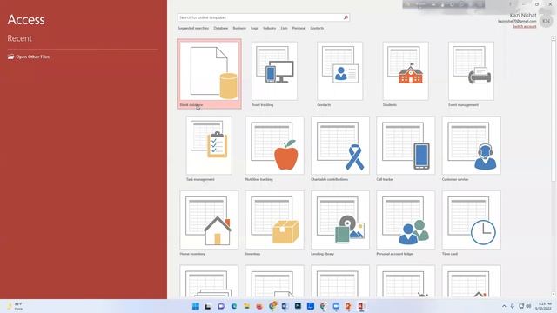Filter templates by Personal suggested search
Viewport: 557px width, 313px height.
click(299, 28)
